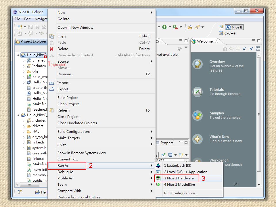This screenshot has width=276, height=207.
Task: Expand the Binaries tree node
Action: 24,61
